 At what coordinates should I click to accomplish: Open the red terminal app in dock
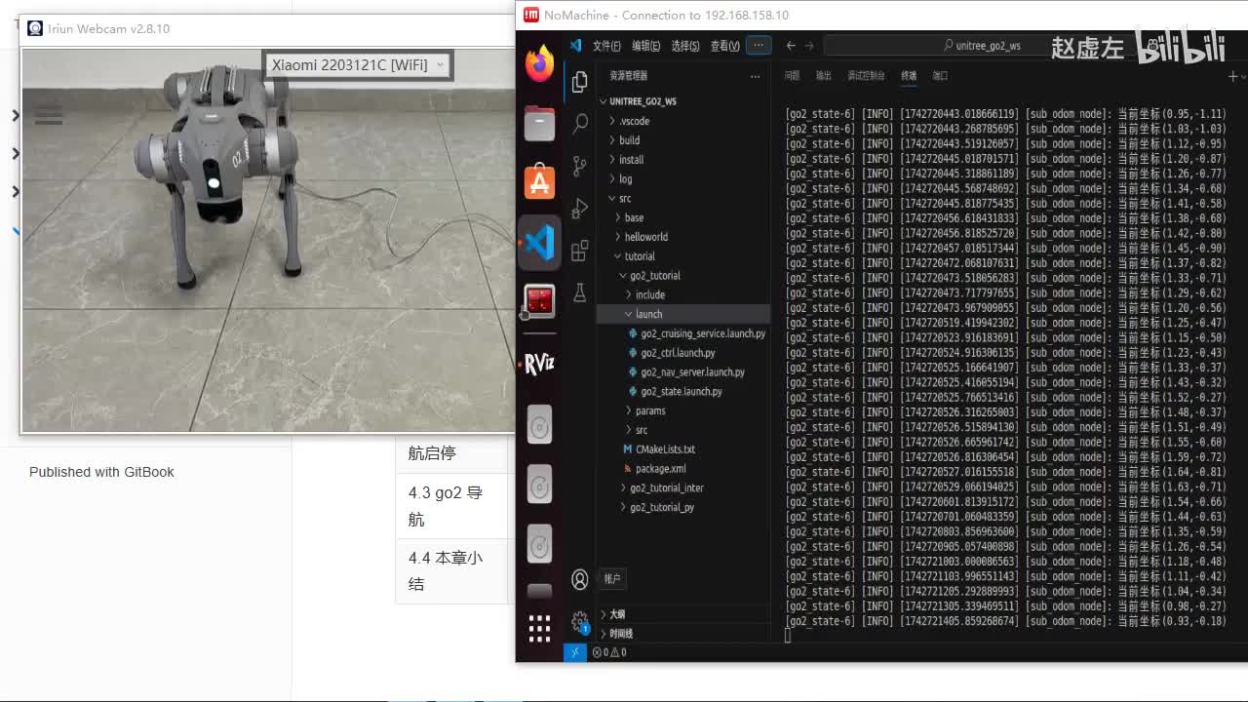coord(539,301)
